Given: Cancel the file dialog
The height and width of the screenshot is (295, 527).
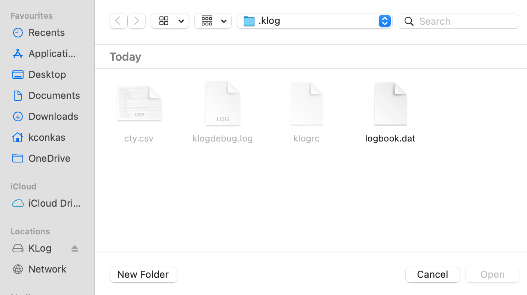Looking at the screenshot, I should [433, 274].
